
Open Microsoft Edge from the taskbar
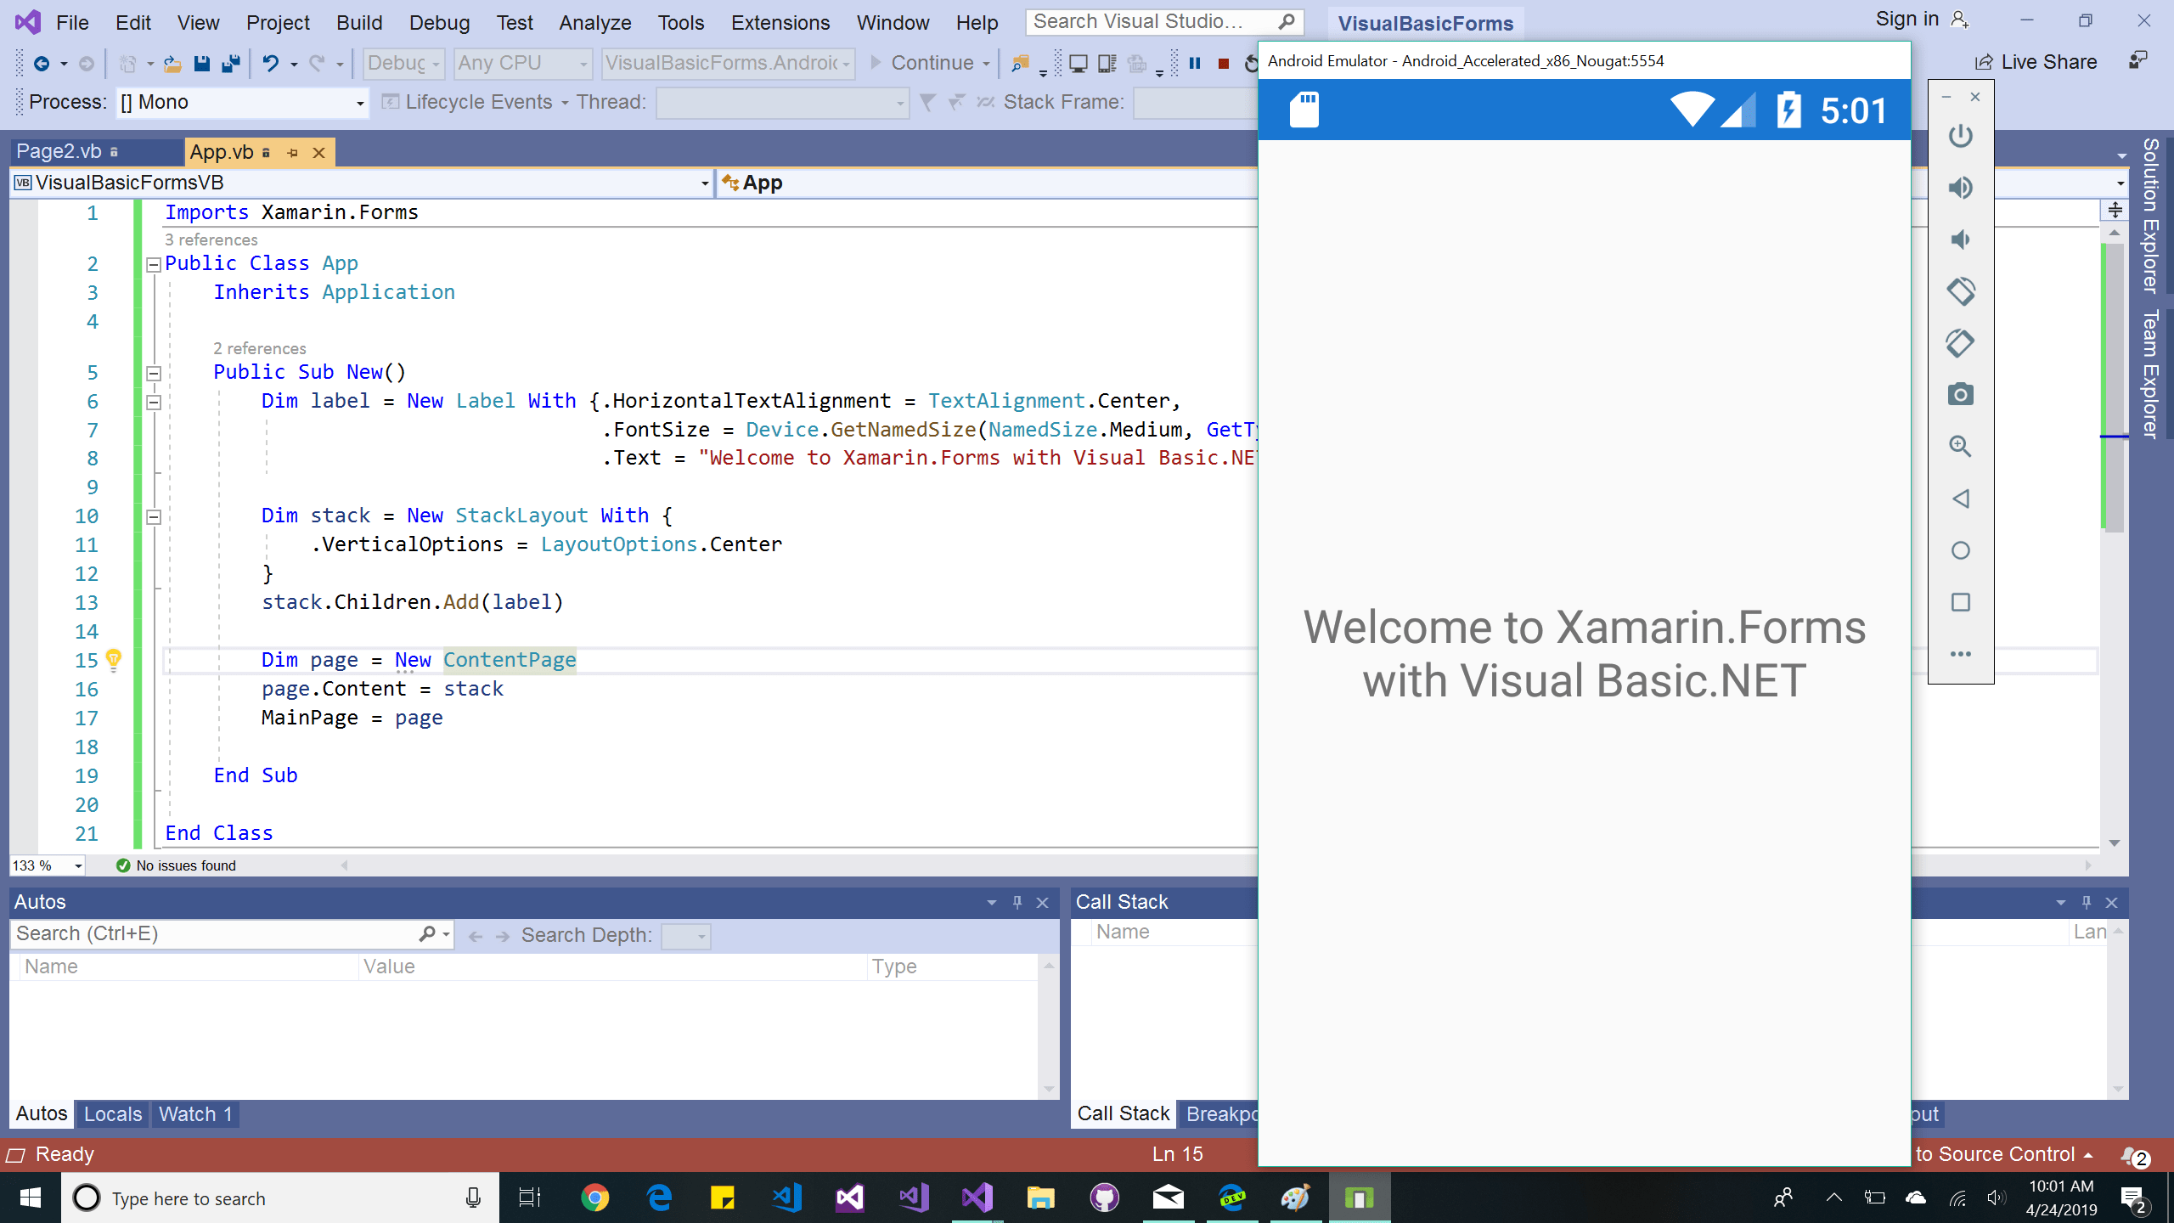(x=658, y=1198)
